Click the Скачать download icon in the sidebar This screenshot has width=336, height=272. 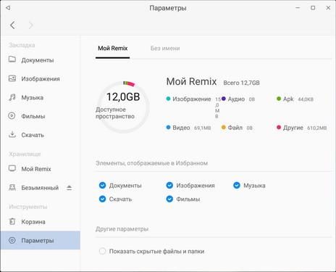point(12,134)
